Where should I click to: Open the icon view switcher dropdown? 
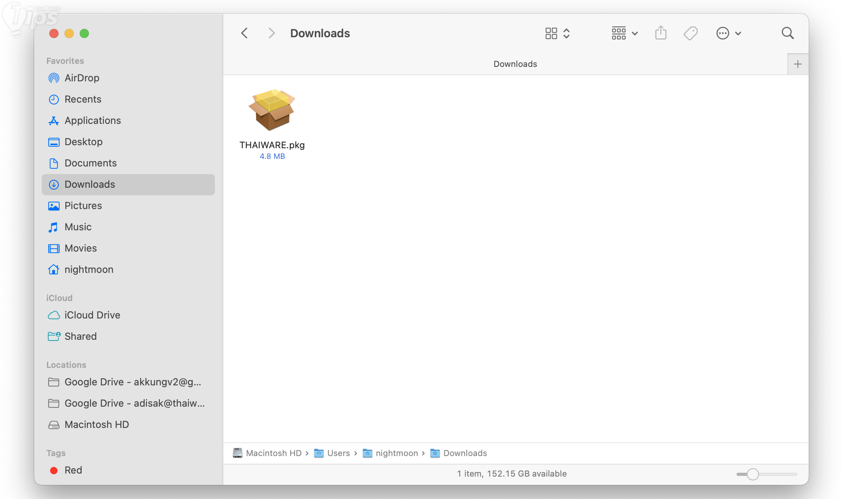(x=557, y=33)
